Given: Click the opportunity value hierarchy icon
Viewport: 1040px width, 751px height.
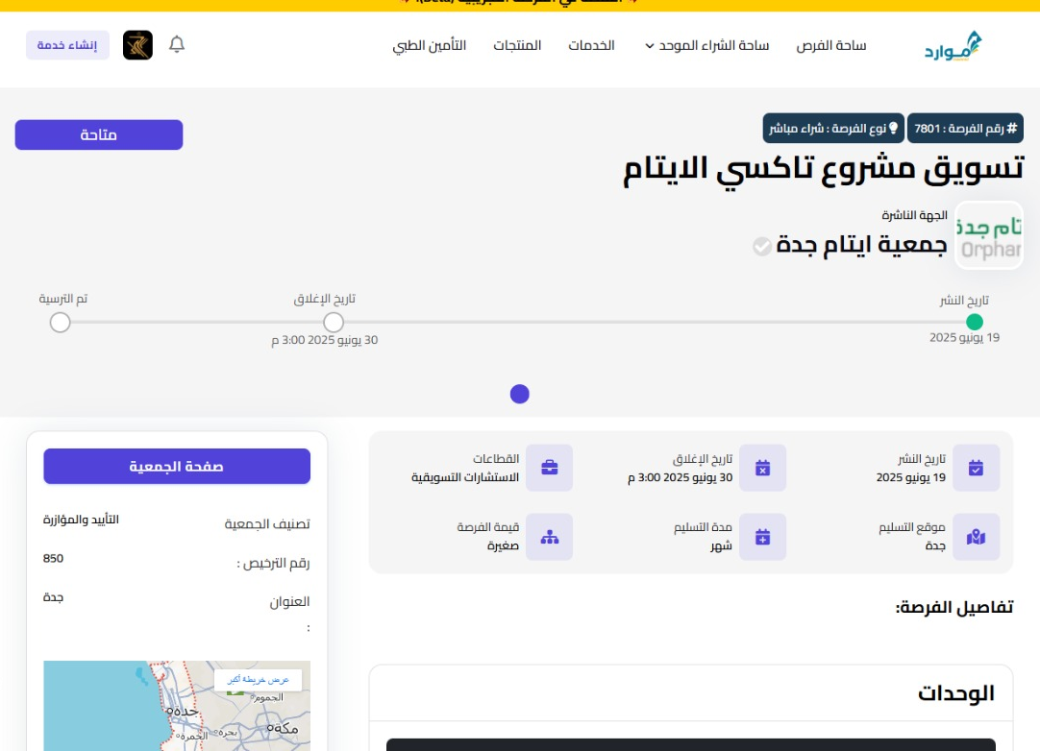Looking at the screenshot, I should [549, 537].
